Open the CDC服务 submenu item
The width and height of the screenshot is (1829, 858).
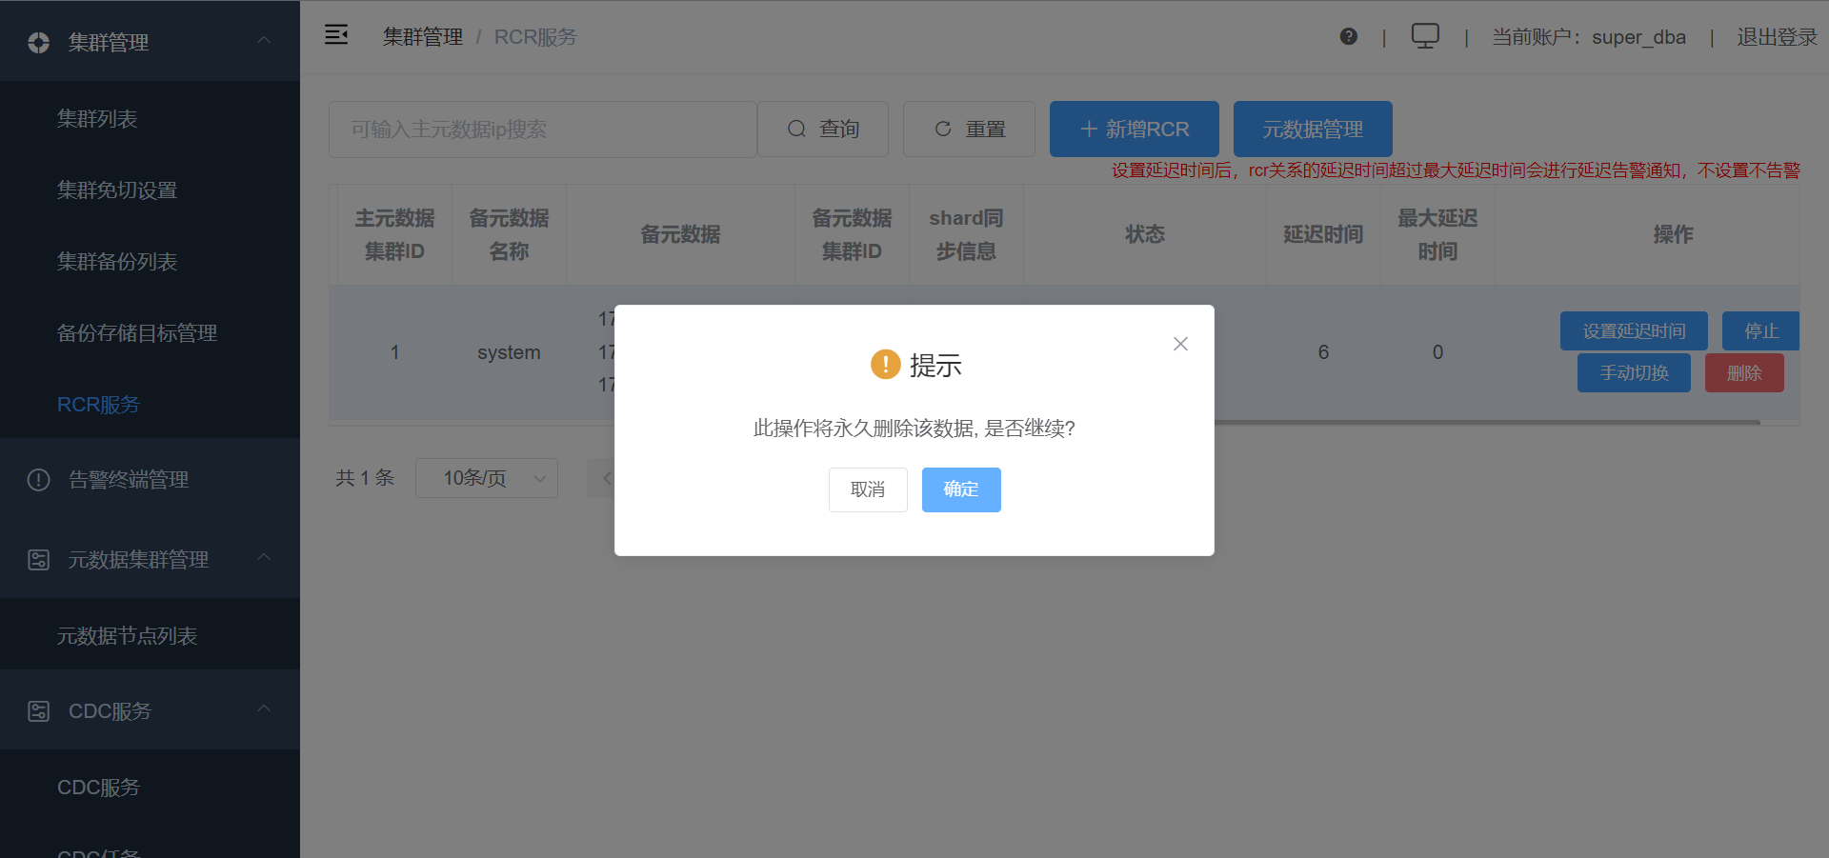click(150, 787)
